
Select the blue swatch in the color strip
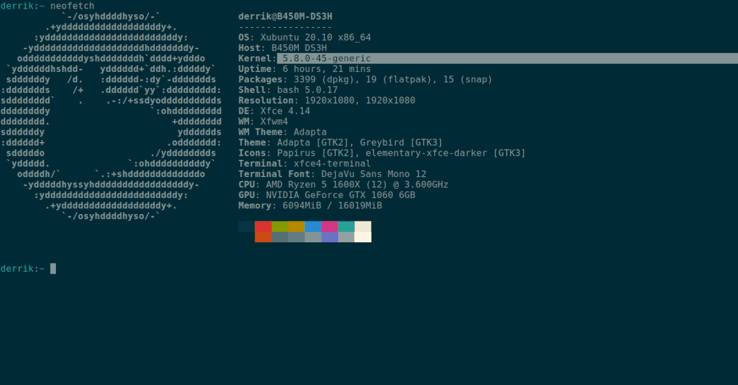tap(314, 226)
